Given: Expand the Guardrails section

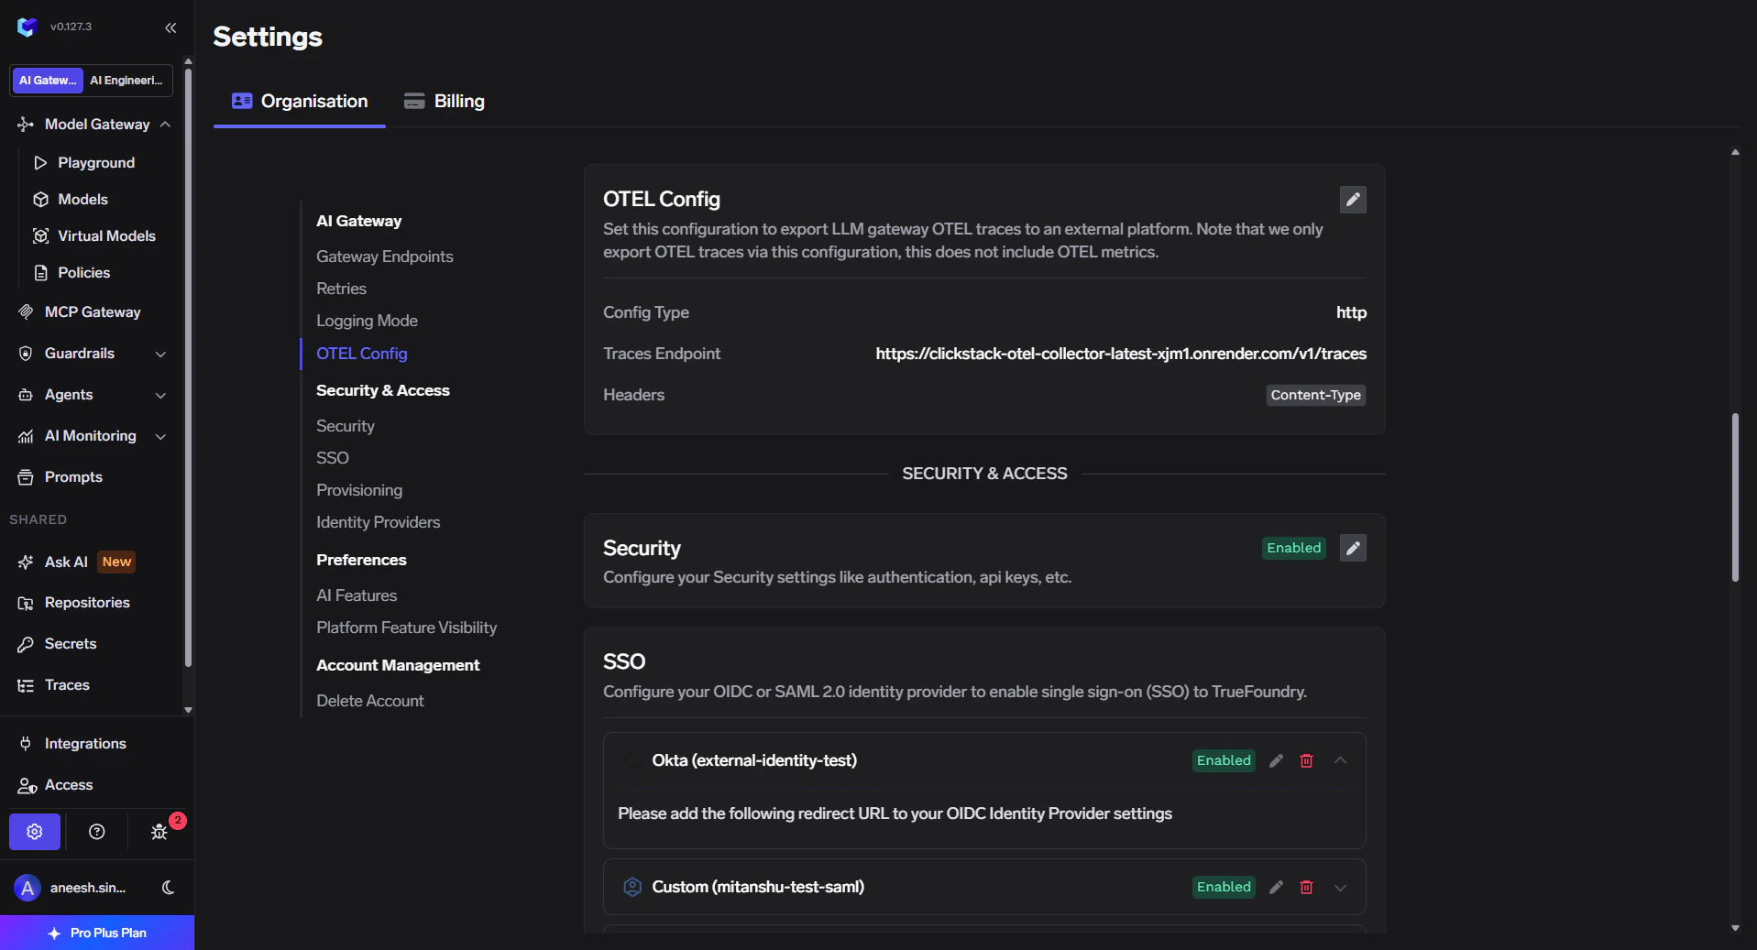Looking at the screenshot, I should click(x=161, y=354).
